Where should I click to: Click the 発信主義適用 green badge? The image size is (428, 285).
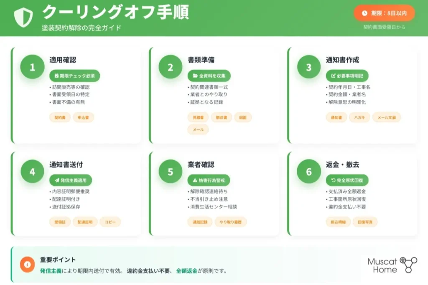pyautogui.click(x=71, y=180)
